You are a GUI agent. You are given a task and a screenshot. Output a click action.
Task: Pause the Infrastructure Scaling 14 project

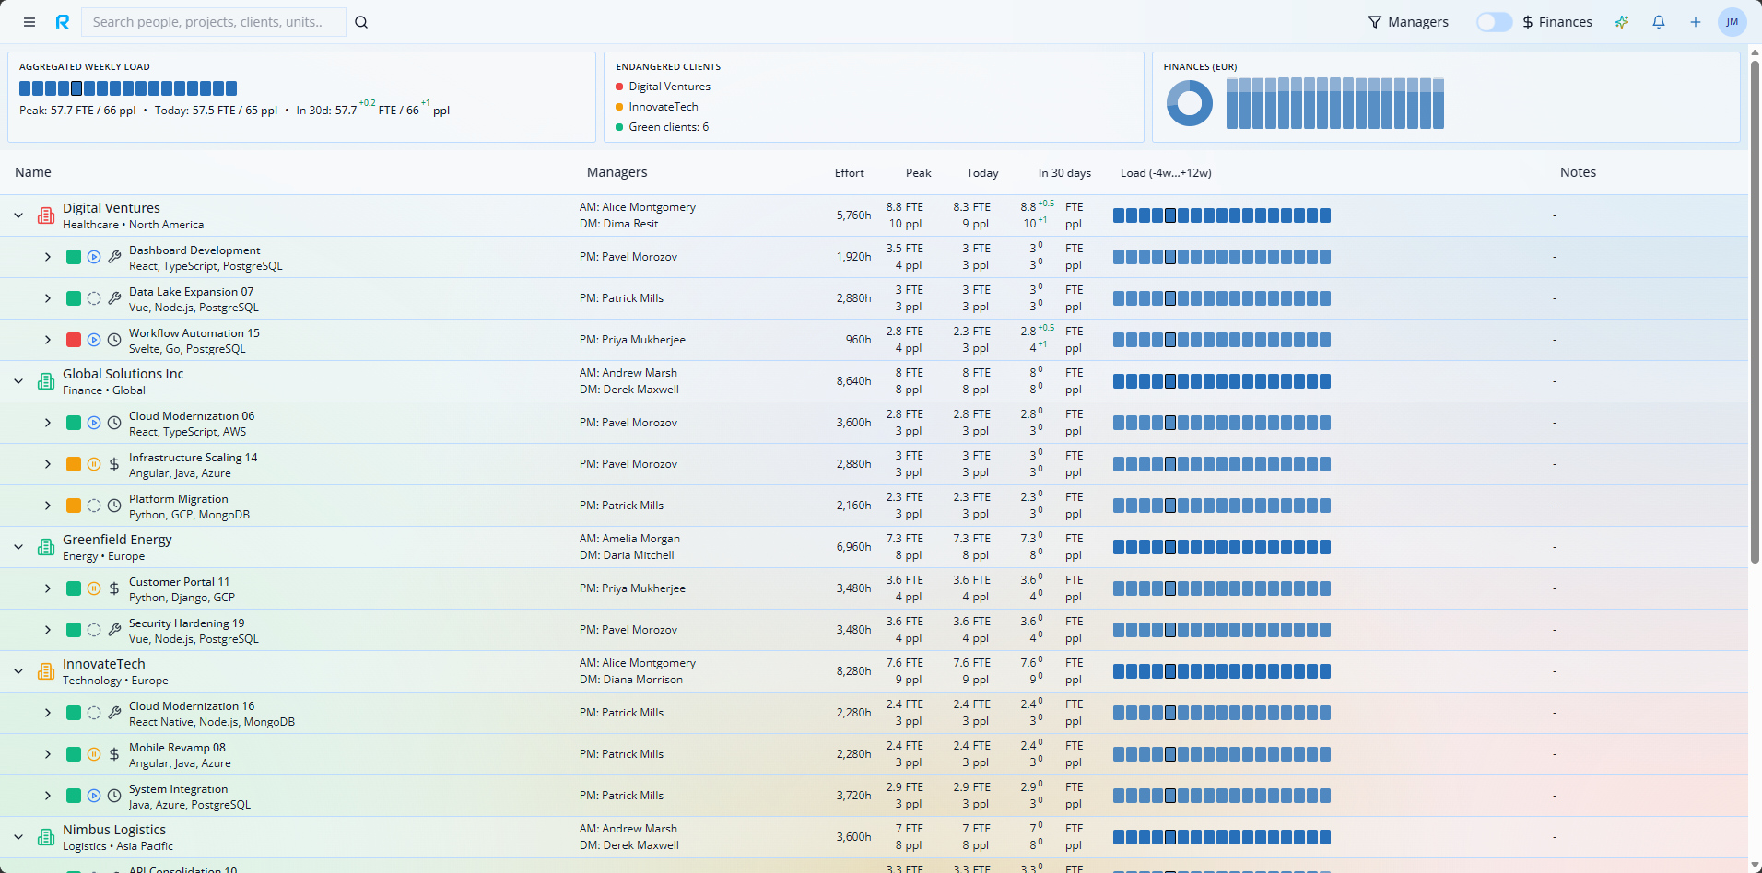point(93,463)
